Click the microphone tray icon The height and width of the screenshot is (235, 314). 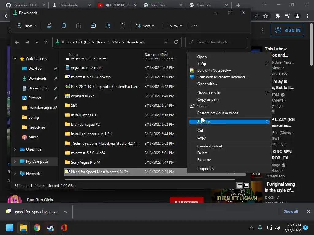tap(260, 227)
